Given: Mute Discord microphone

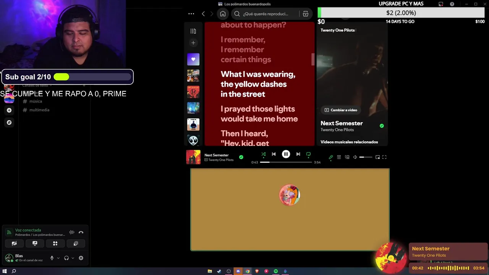Looking at the screenshot, I should pyautogui.click(x=52, y=258).
